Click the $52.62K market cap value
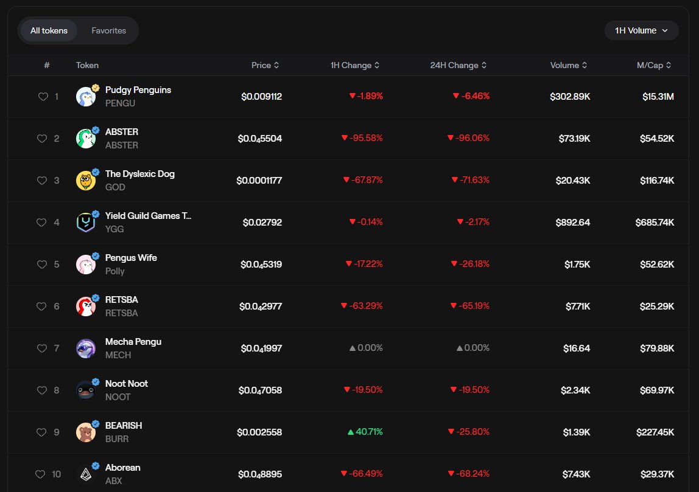Viewport: 699px width, 492px height. 657,265
